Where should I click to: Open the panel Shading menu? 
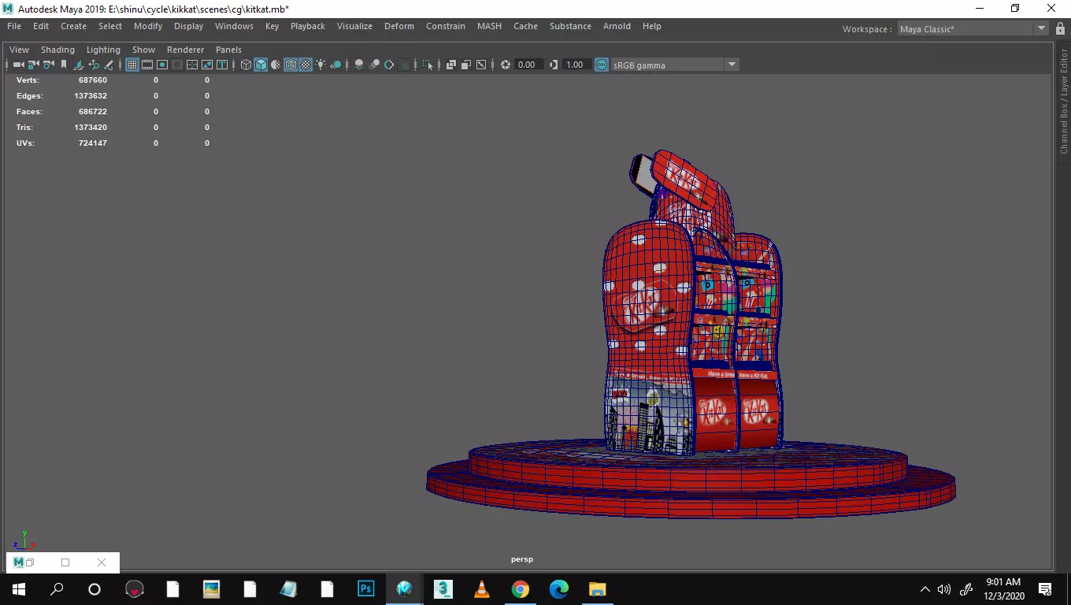pos(57,50)
